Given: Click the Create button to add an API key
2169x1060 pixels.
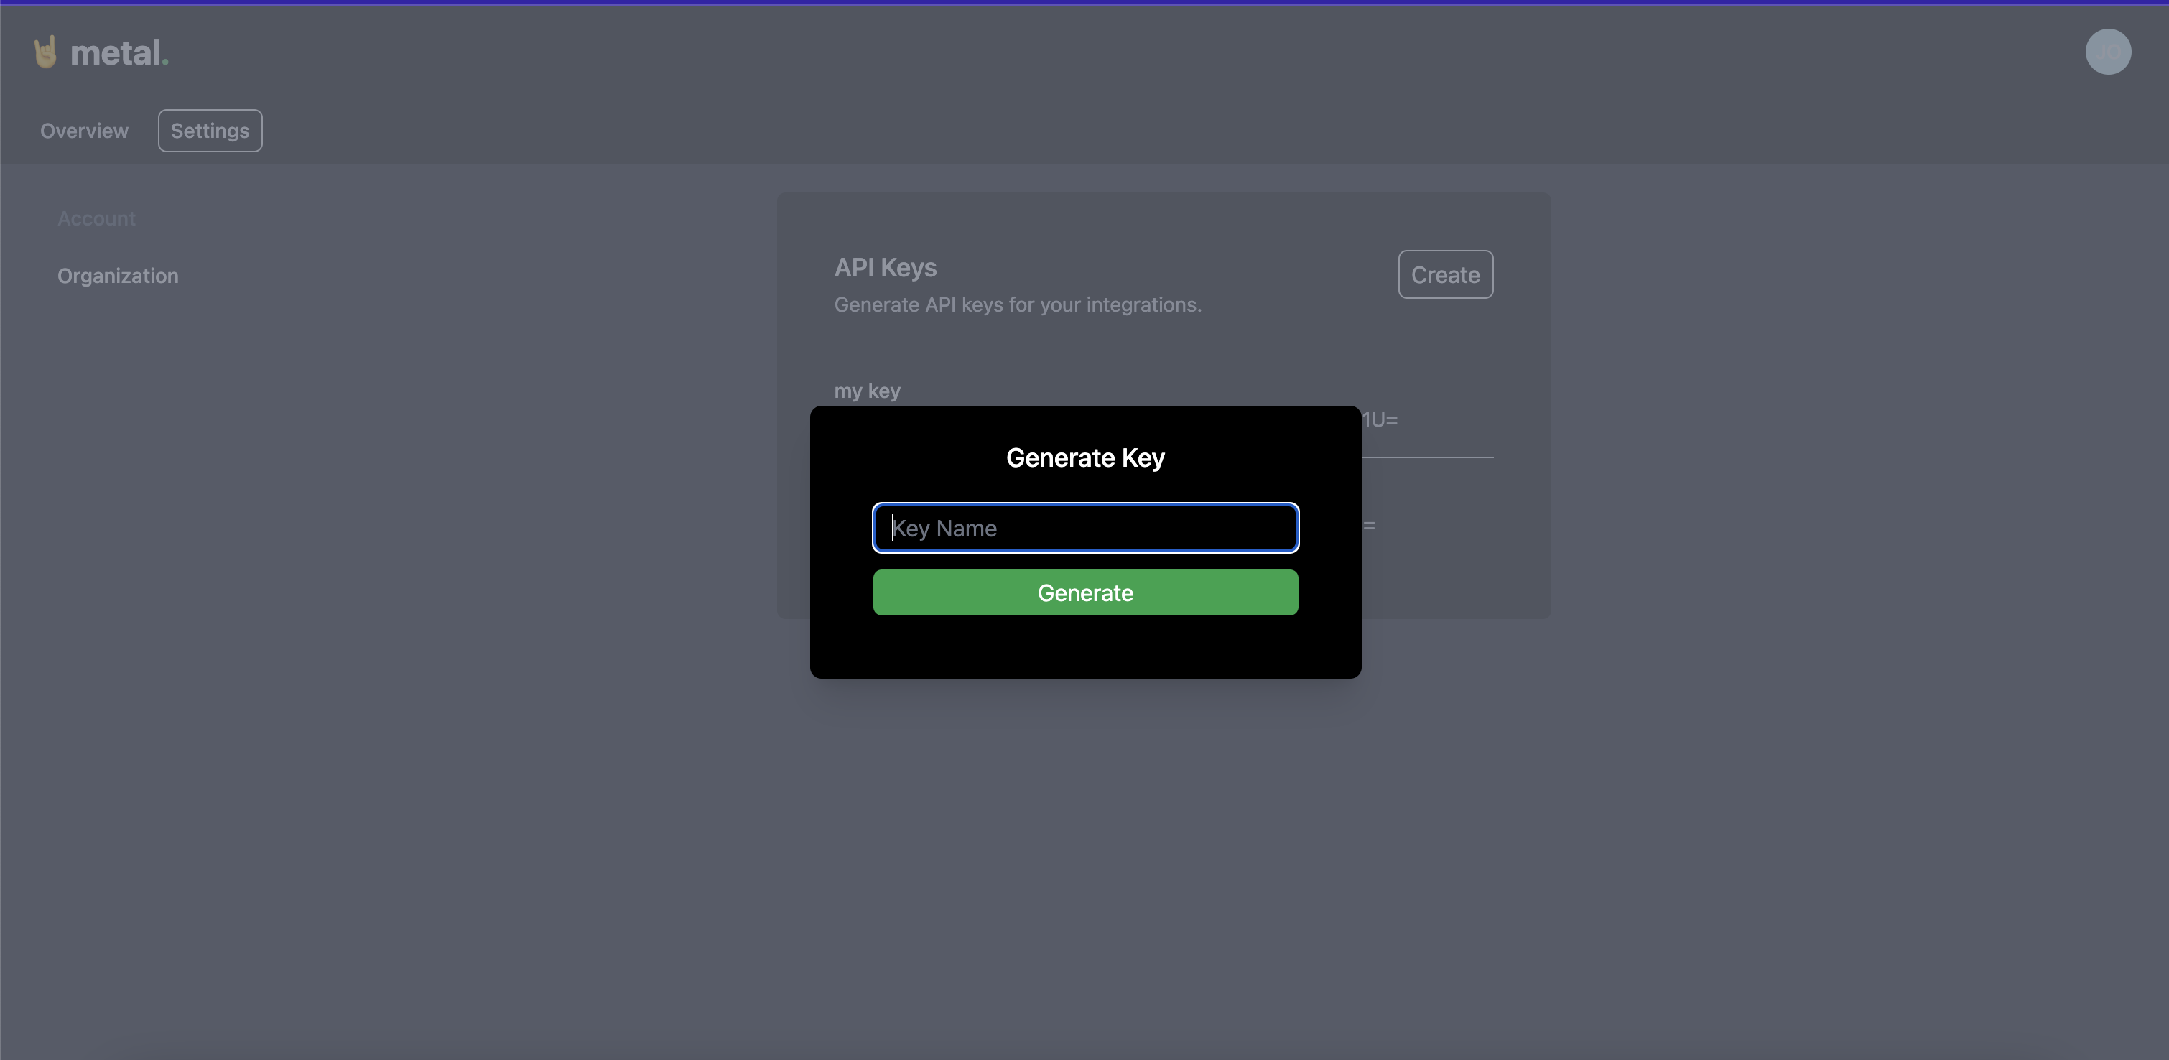Looking at the screenshot, I should click(1445, 274).
